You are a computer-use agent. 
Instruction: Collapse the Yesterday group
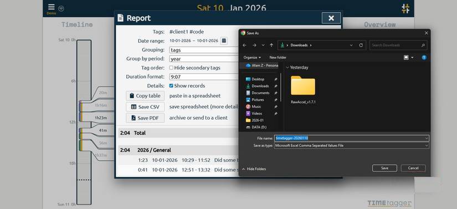287,67
